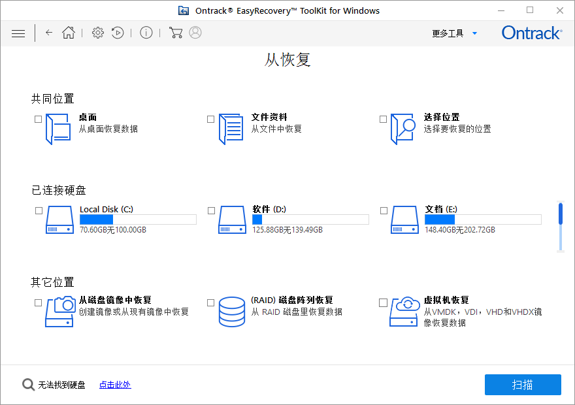Click the 从磁盘镜像中恢复 title
This screenshot has width=575, height=405.
[x=115, y=300]
